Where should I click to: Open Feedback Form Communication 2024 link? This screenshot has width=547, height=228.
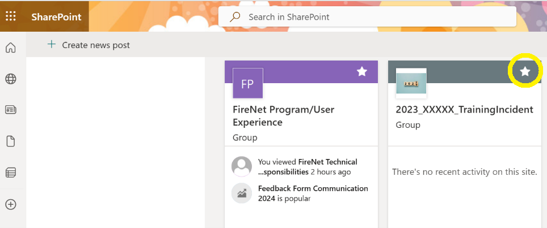point(313,189)
